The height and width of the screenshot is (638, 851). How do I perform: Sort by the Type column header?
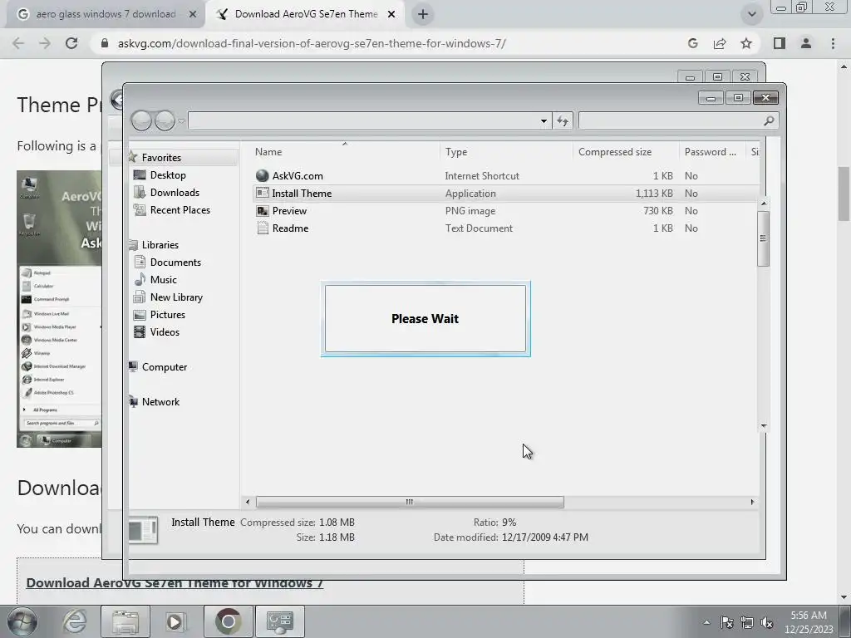506,152
